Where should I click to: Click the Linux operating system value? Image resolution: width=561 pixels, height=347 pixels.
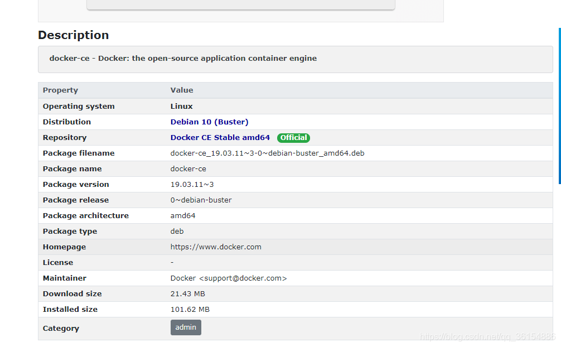(x=181, y=107)
